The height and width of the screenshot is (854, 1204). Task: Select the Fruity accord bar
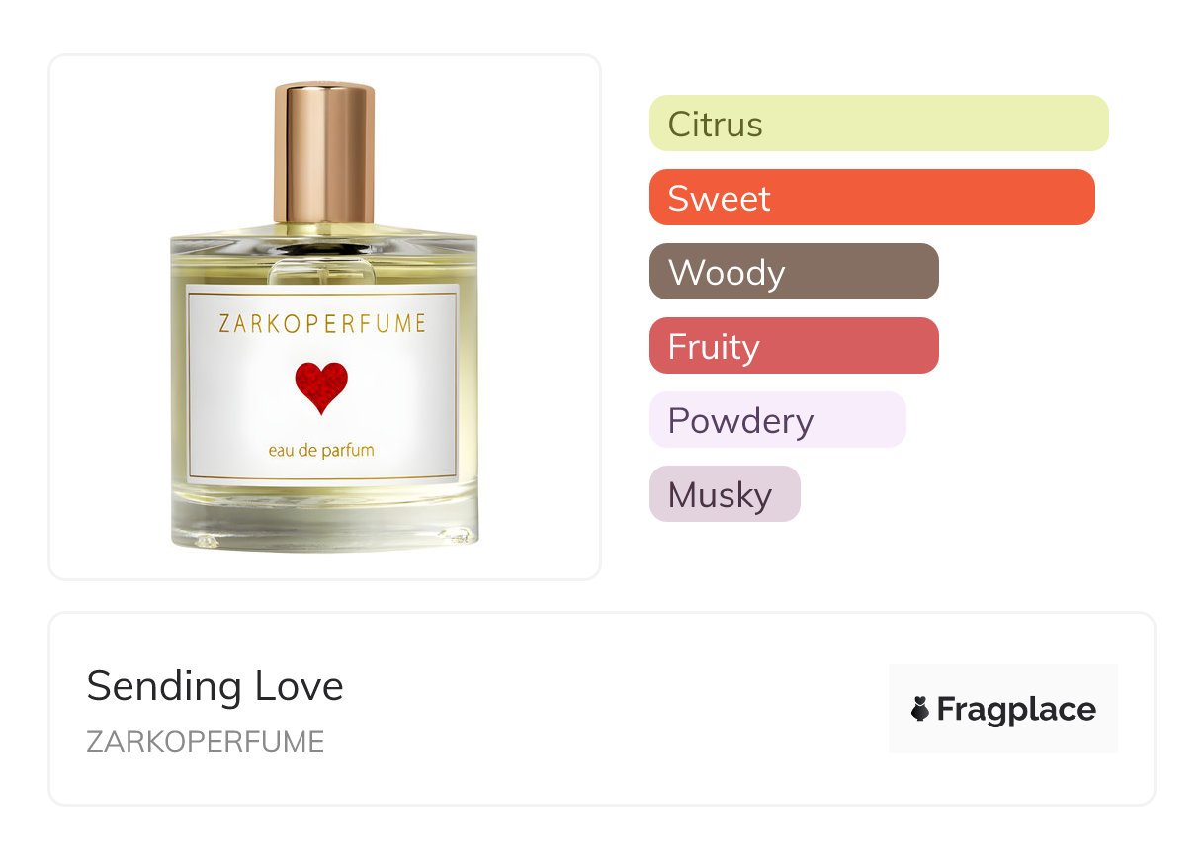tap(794, 346)
